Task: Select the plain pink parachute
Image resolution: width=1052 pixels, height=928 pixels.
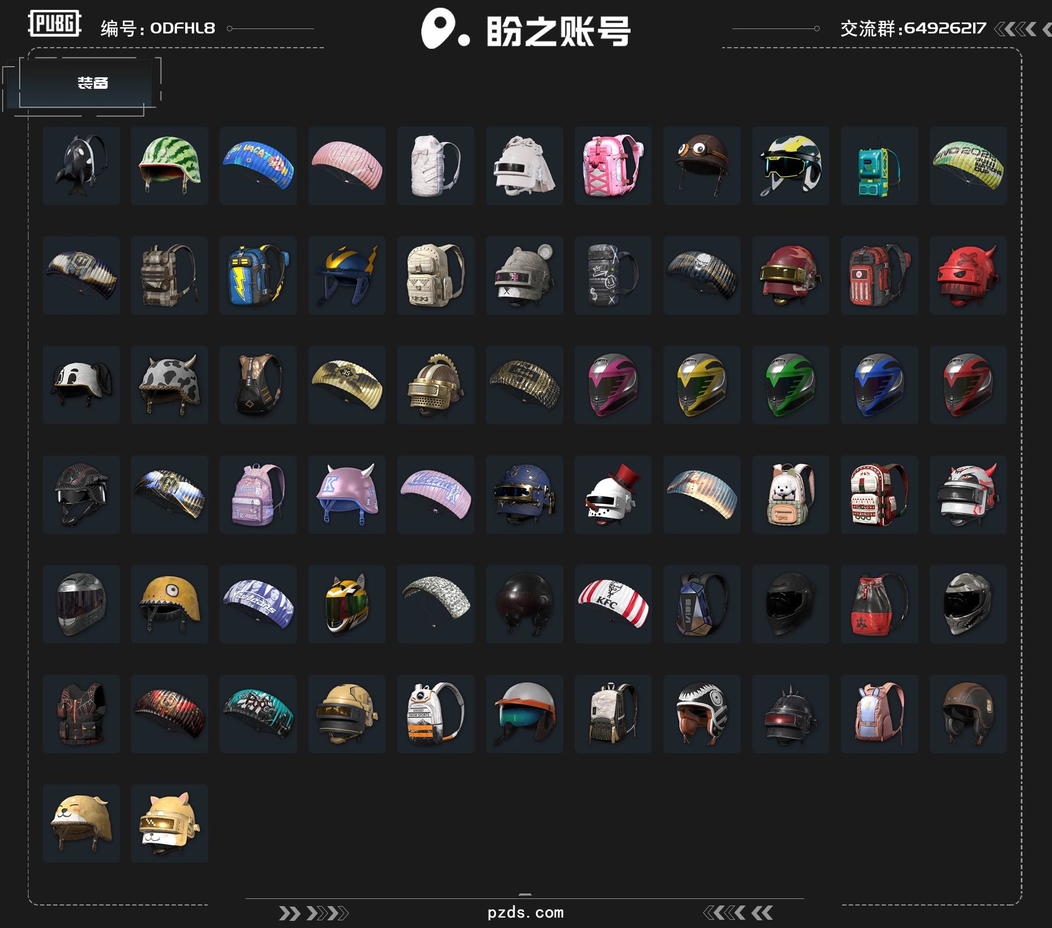Action: click(x=347, y=166)
